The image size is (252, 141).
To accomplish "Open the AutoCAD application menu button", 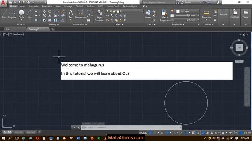I will pos(3,3).
